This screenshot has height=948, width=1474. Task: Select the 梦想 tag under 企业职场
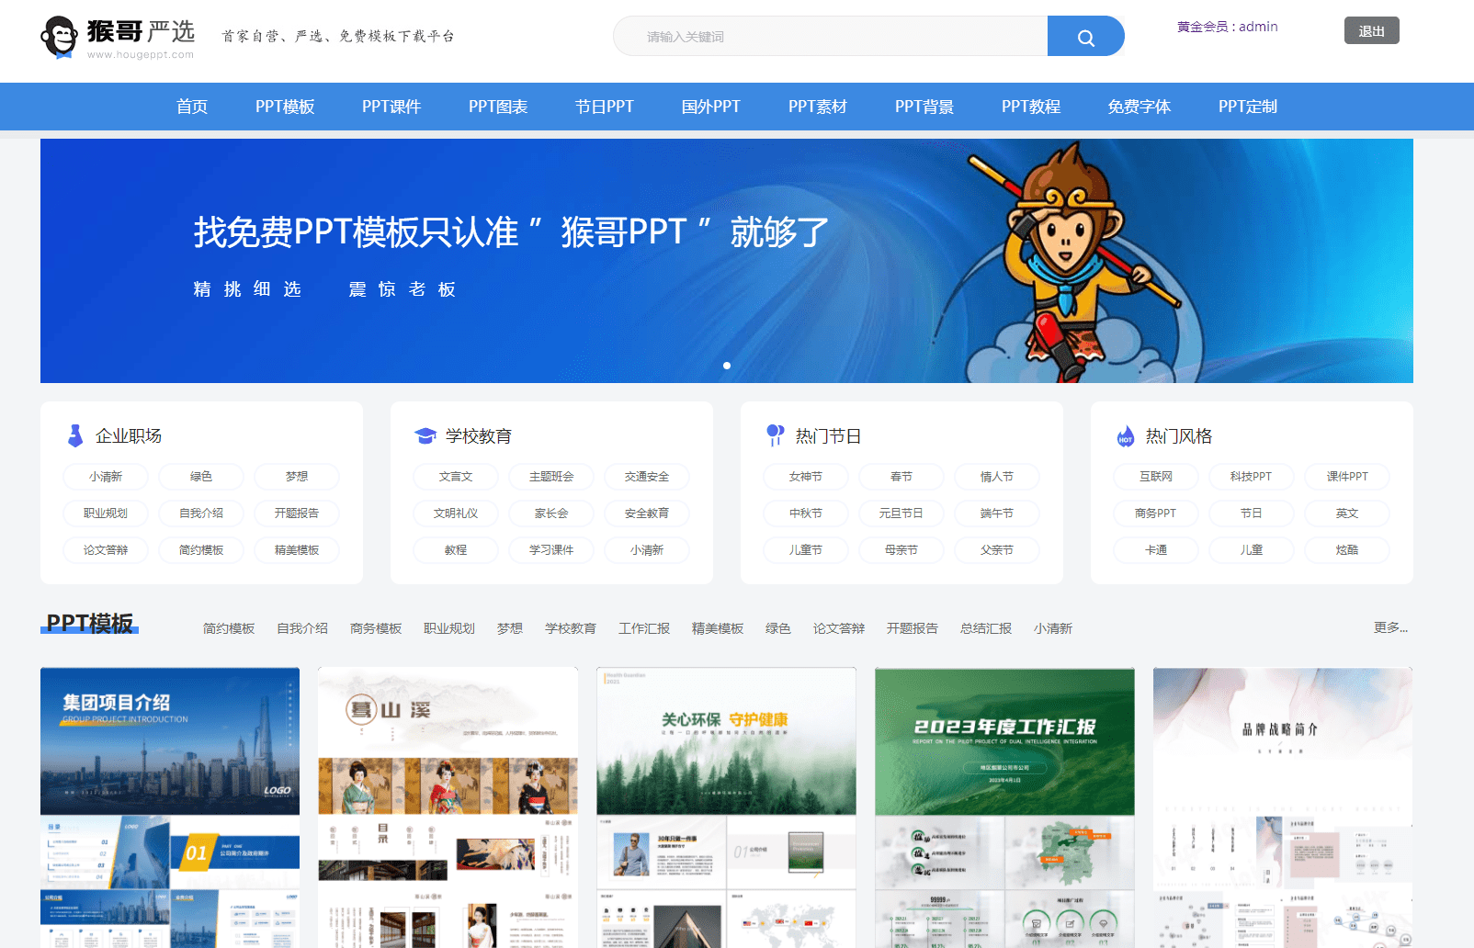[x=297, y=477]
